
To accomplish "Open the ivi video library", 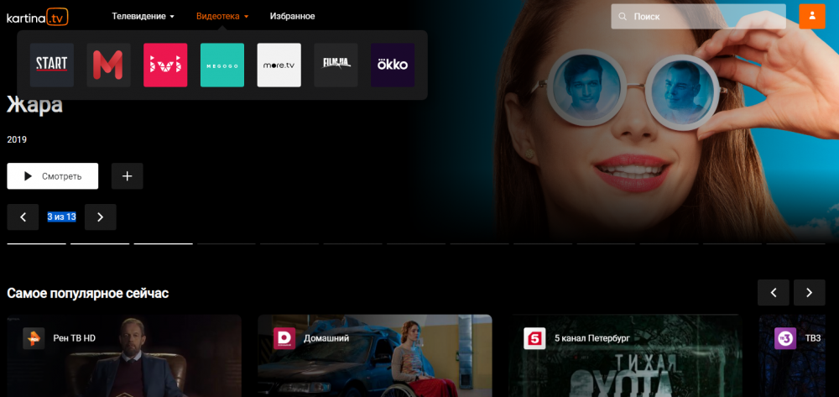I will [165, 65].
